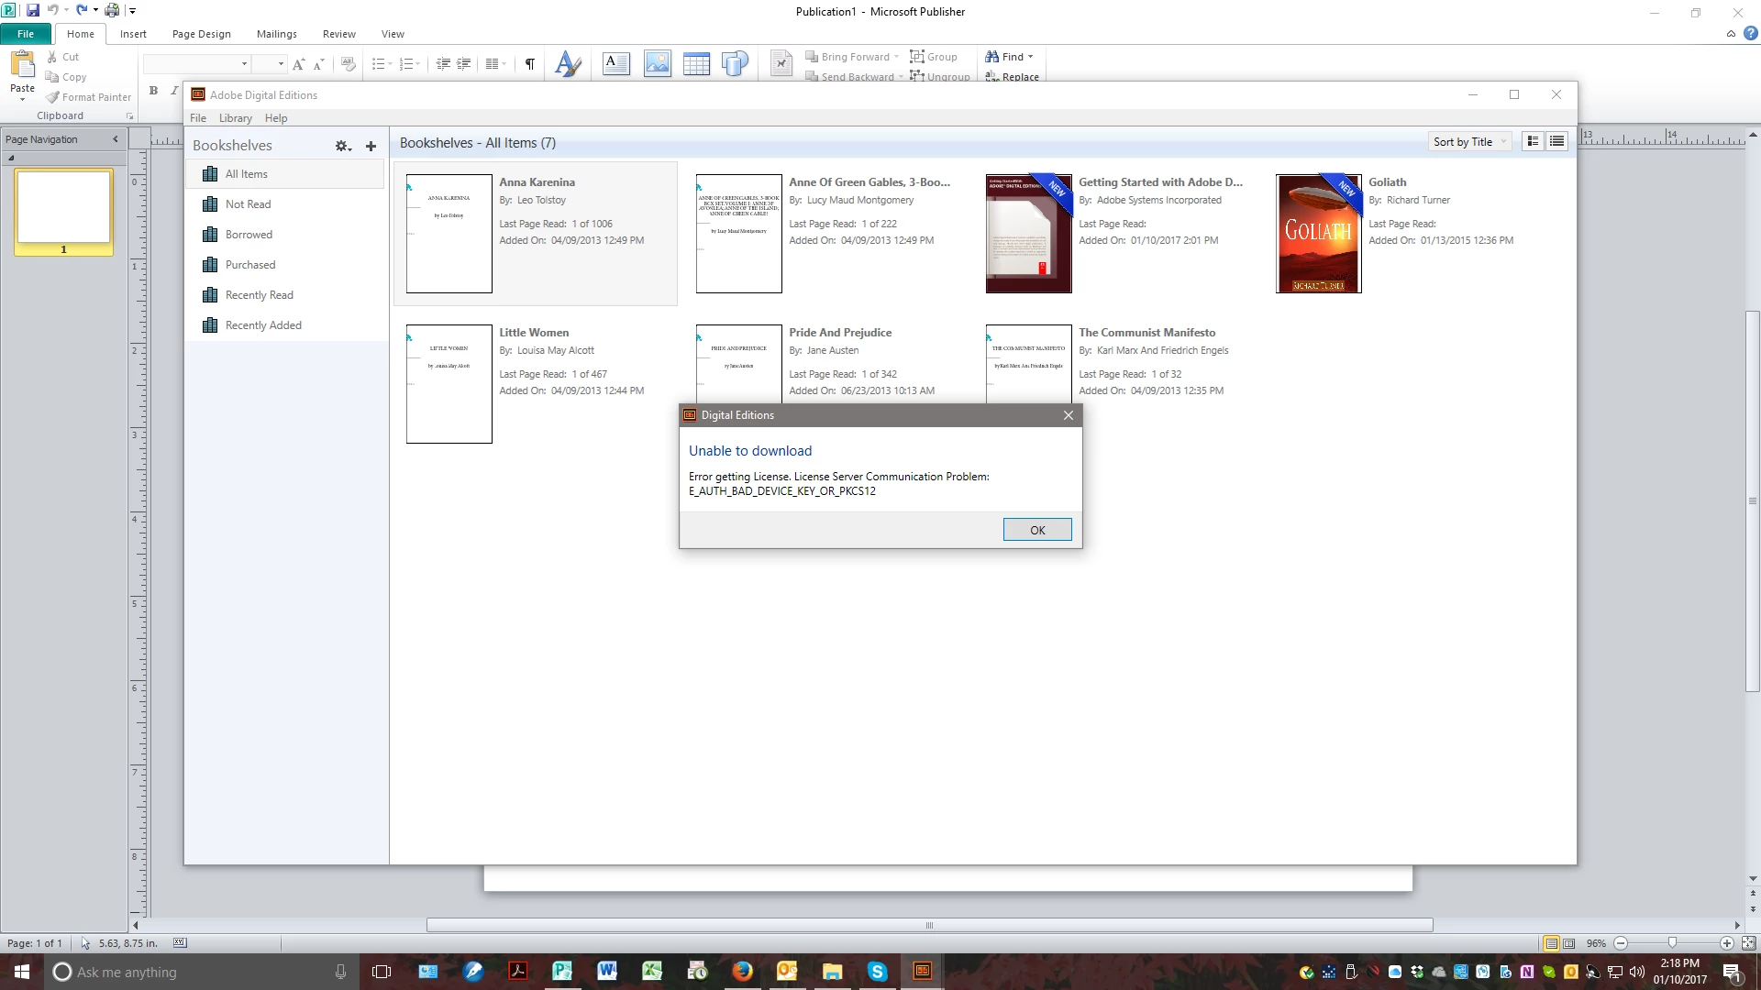Select the Borrowed bookshelf
This screenshot has height=990, width=1761.
point(249,235)
